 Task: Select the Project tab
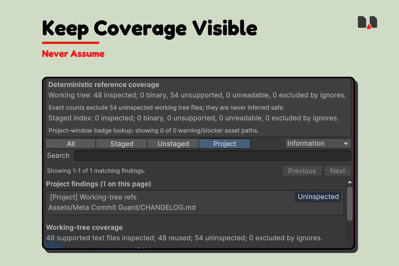click(225, 144)
